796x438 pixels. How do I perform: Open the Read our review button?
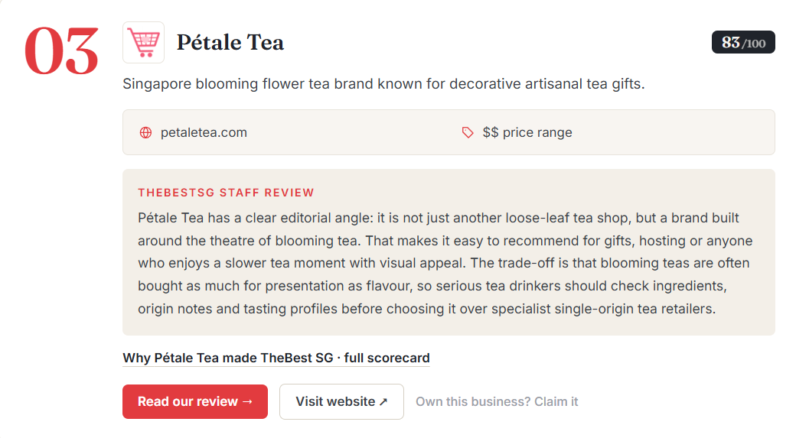(x=195, y=401)
